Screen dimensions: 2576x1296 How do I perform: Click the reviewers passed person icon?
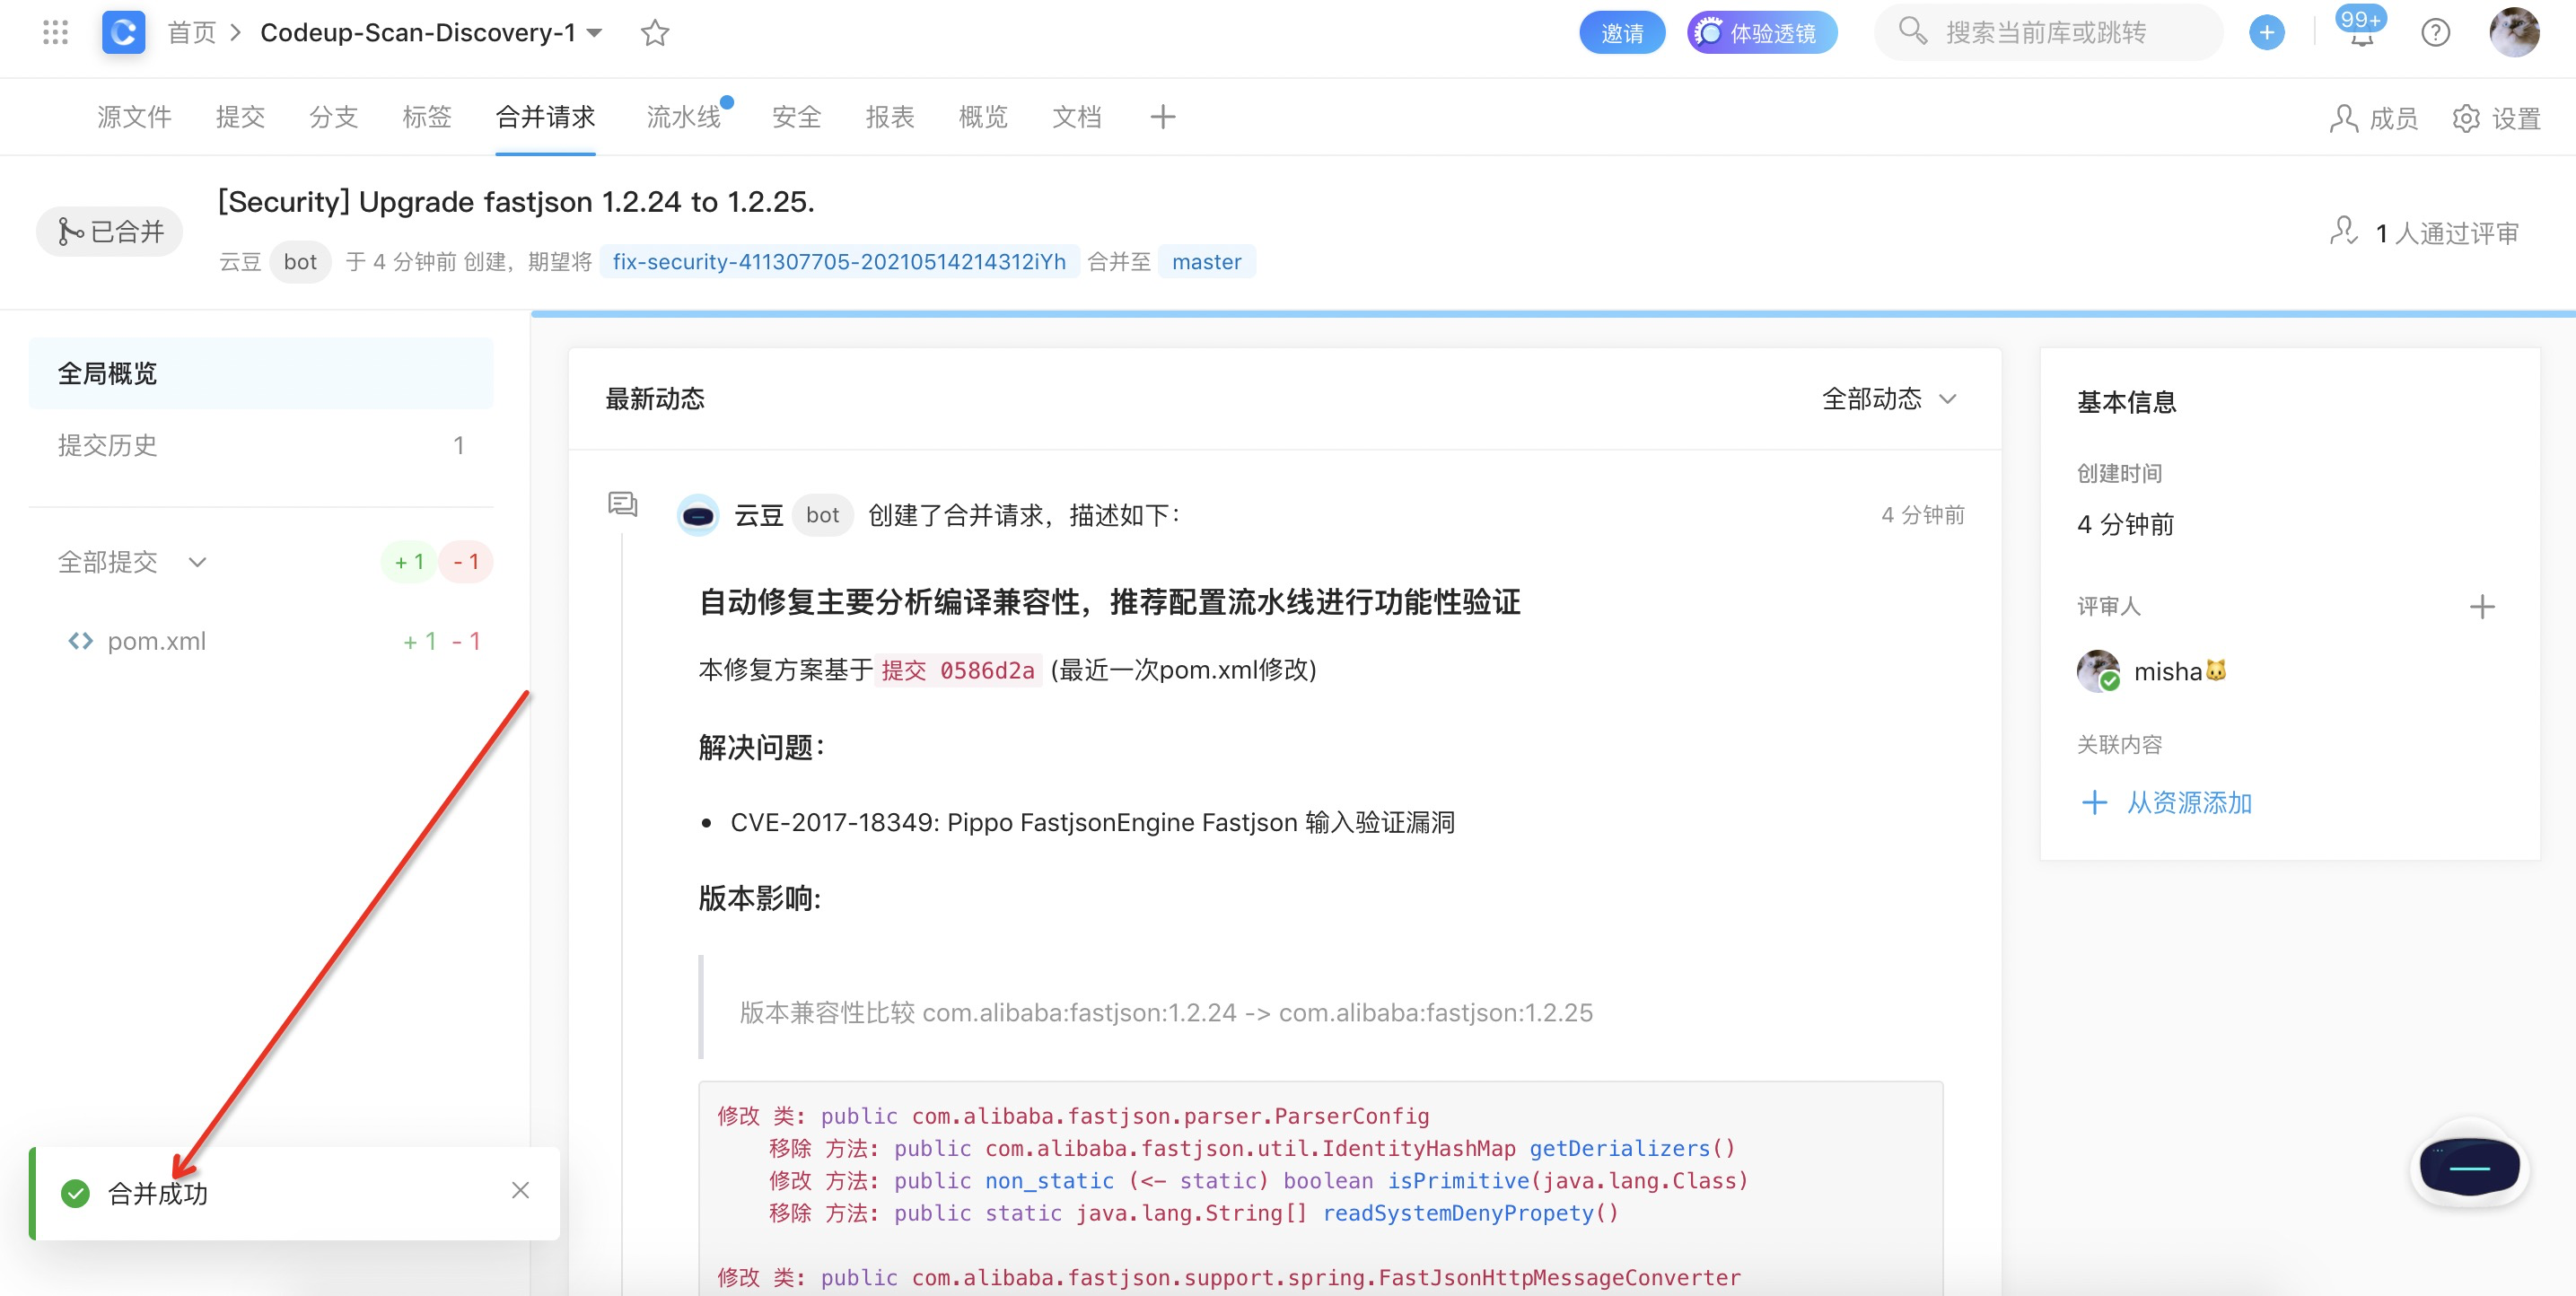pyautogui.click(x=2344, y=231)
